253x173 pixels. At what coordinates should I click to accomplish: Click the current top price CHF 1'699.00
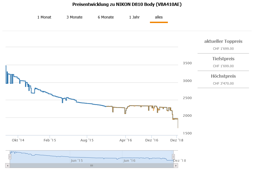(x=223, y=48)
